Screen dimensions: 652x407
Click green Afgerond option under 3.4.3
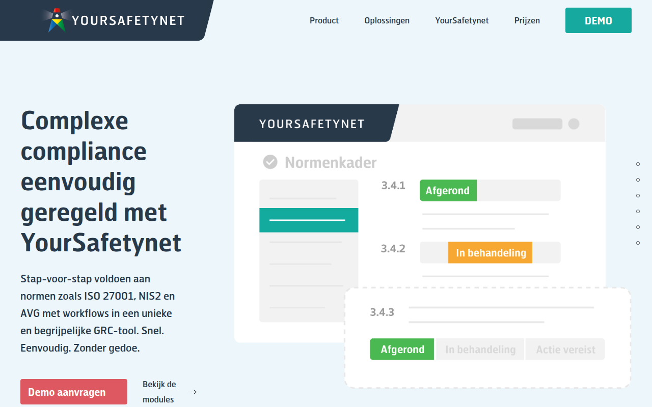pyautogui.click(x=402, y=349)
